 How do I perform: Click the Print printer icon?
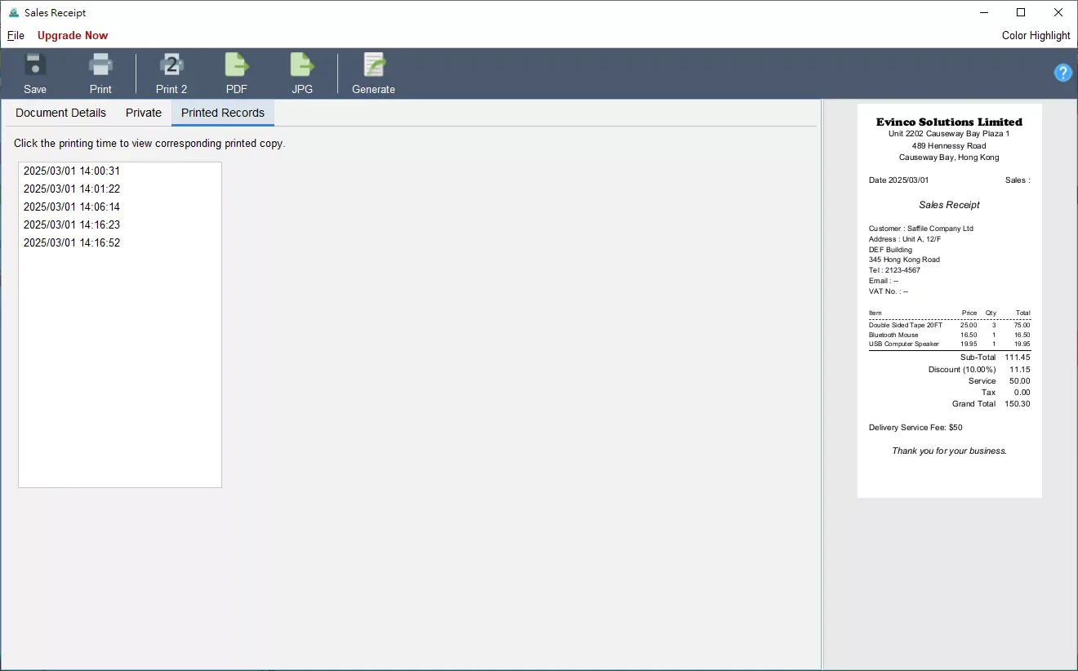coord(100,64)
